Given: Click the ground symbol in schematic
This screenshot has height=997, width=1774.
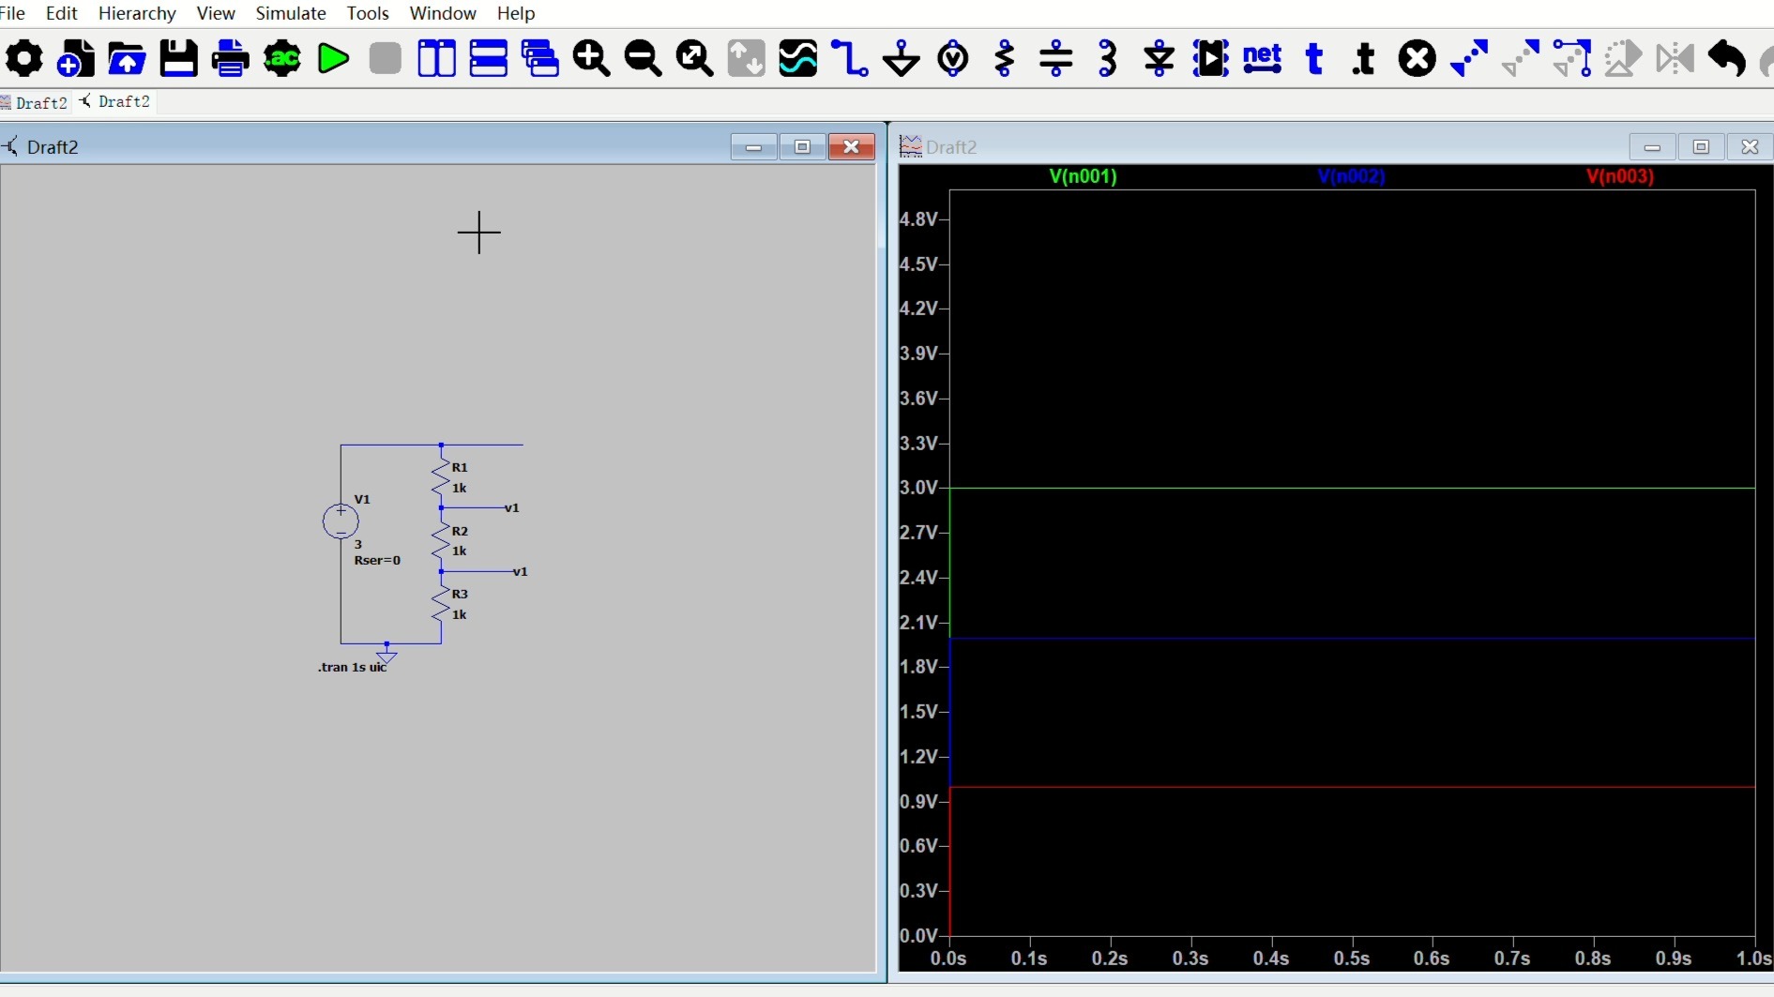Looking at the screenshot, I should pyautogui.click(x=387, y=655).
